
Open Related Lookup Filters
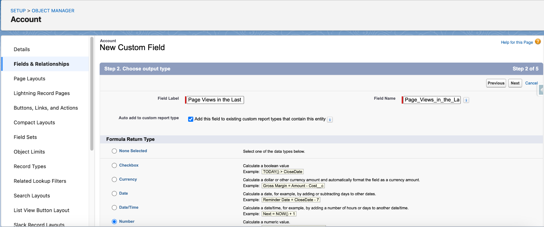[x=40, y=181]
